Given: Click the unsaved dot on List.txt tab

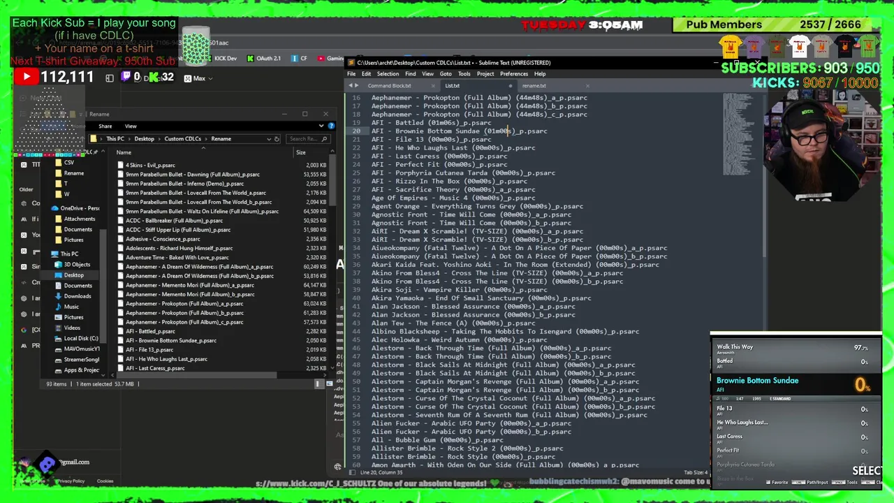Looking at the screenshot, I should tap(510, 86).
